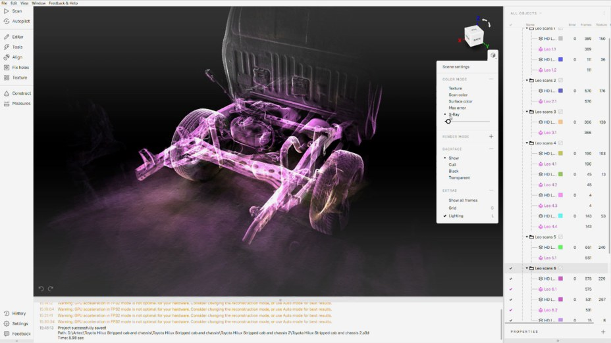Select the Fix holes tool

coord(20,68)
